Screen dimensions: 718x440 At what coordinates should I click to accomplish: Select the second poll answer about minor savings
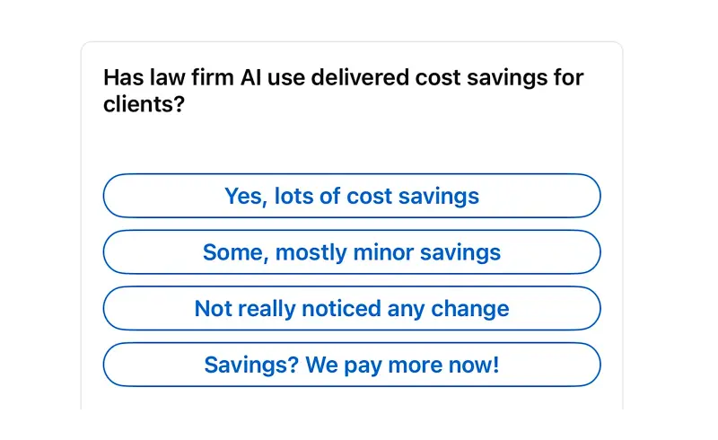[352, 252]
